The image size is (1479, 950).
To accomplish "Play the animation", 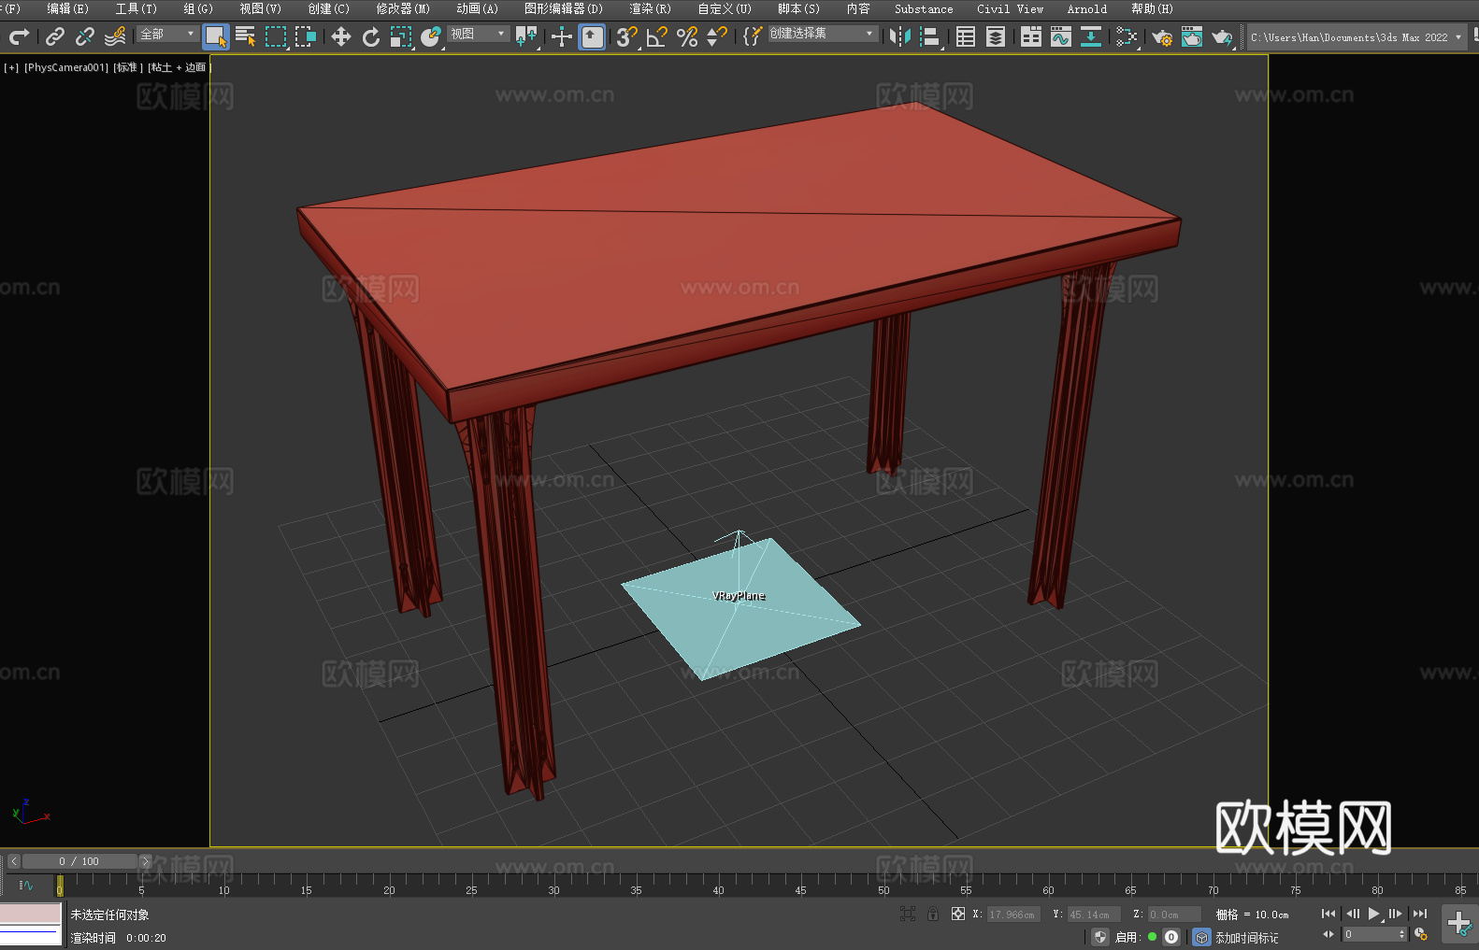I will coord(1374,914).
